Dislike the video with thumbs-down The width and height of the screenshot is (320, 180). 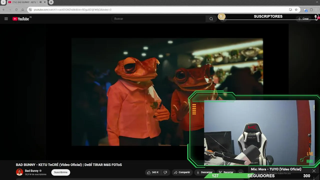click(165, 172)
